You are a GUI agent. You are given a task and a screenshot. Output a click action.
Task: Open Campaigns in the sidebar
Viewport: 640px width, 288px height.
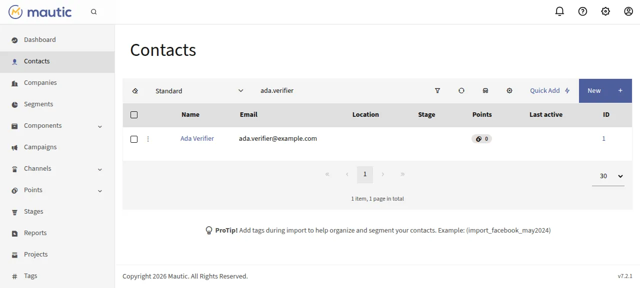click(x=57, y=147)
